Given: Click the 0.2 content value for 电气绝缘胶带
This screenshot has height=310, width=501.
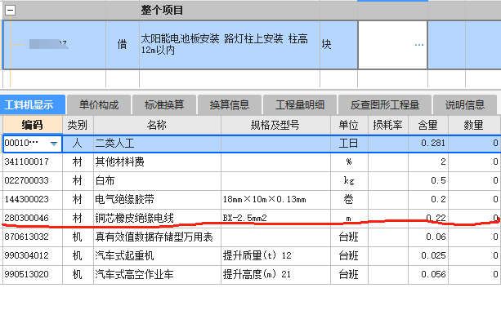Looking at the screenshot, I should (x=428, y=200).
